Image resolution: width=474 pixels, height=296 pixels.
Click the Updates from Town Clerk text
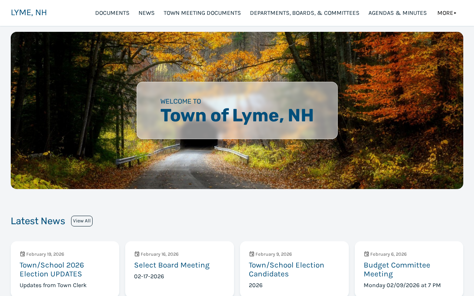tap(53, 285)
